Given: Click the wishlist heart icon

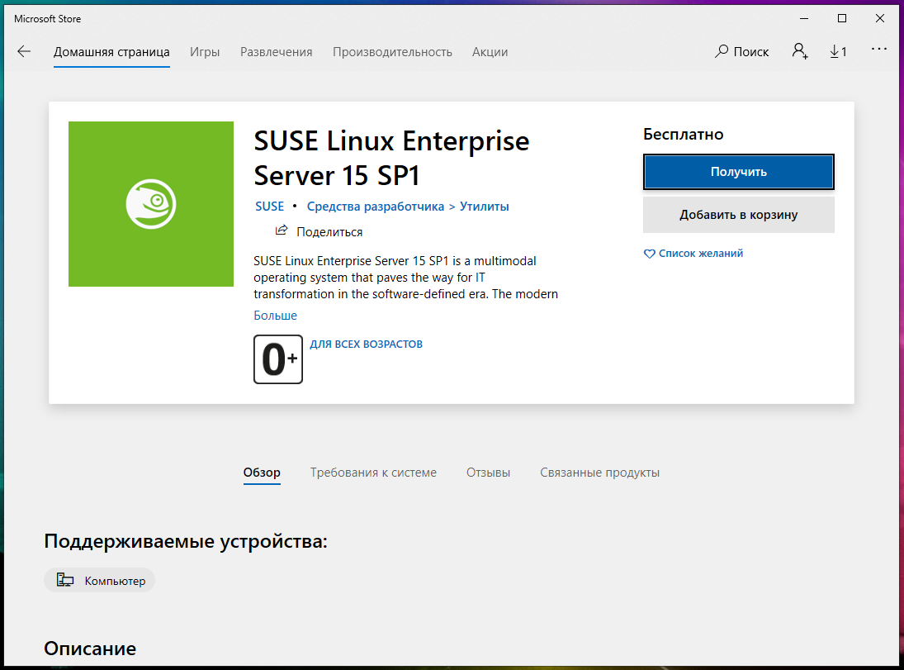Looking at the screenshot, I should pyautogui.click(x=649, y=254).
